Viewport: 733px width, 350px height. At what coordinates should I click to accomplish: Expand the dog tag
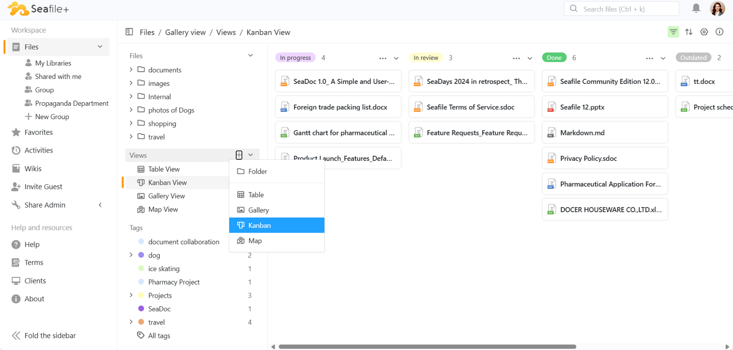[x=131, y=255]
